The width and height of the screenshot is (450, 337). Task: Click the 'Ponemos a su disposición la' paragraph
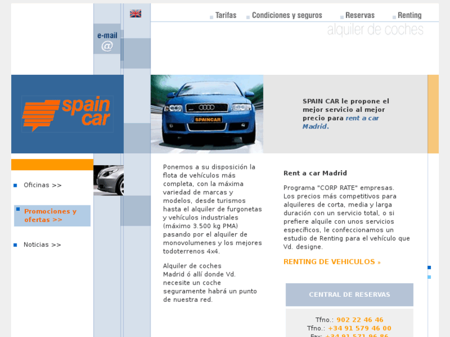point(212,209)
